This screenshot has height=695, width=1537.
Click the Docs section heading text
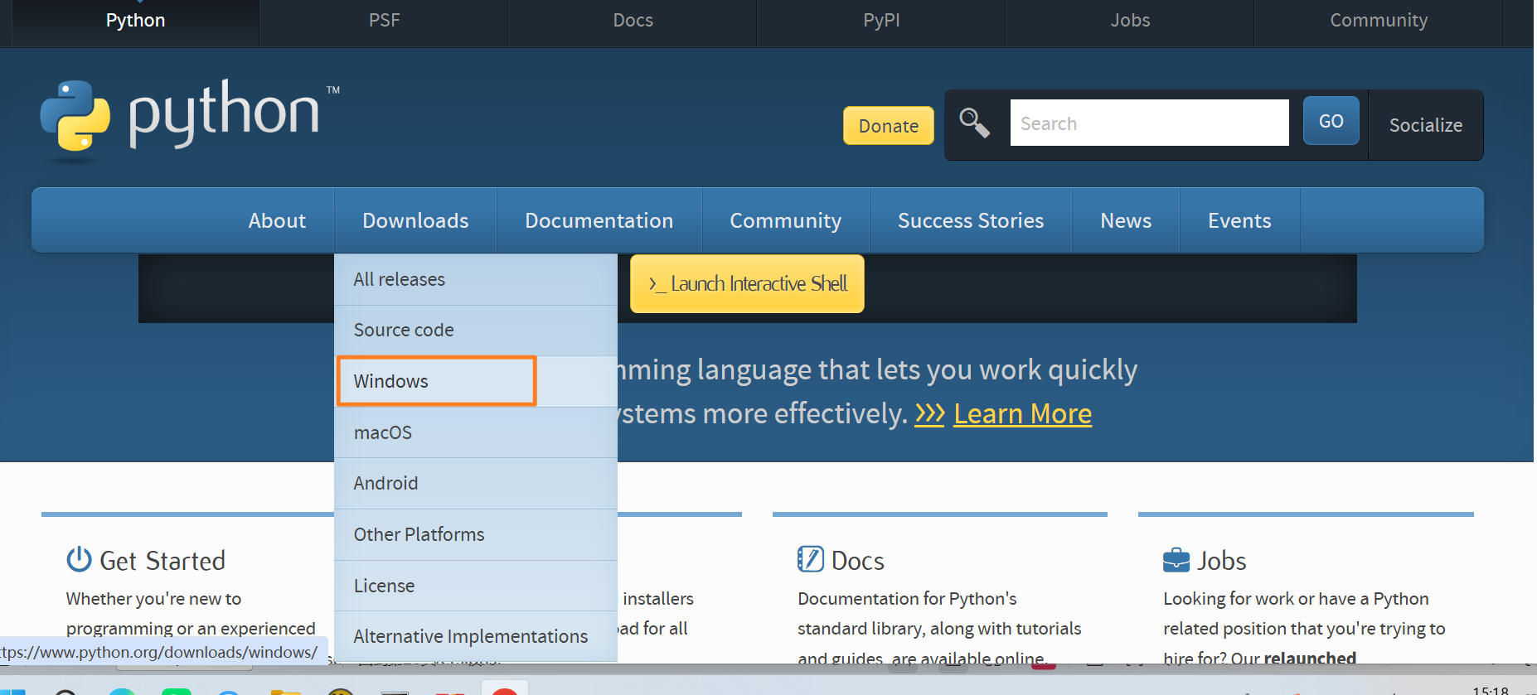click(x=858, y=561)
